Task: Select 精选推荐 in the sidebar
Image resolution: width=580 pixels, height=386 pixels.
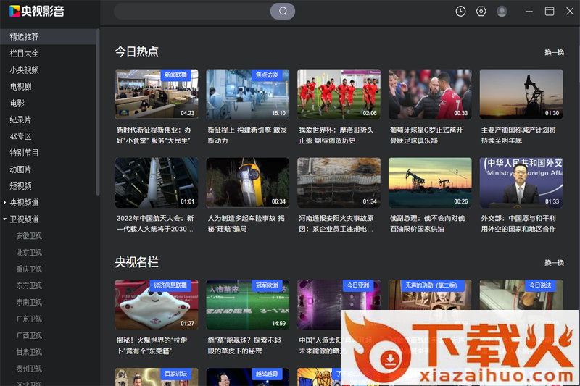Action: tap(48, 36)
